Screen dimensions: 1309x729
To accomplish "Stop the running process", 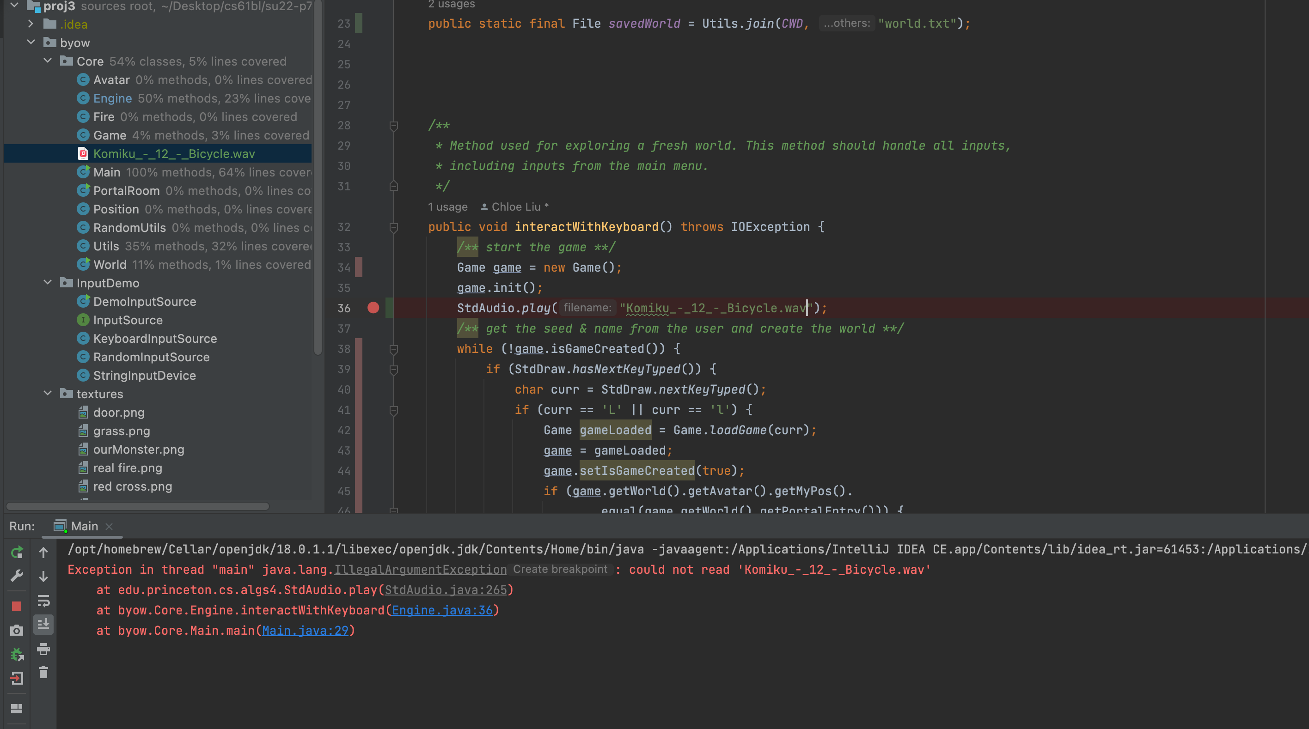I will 17,606.
